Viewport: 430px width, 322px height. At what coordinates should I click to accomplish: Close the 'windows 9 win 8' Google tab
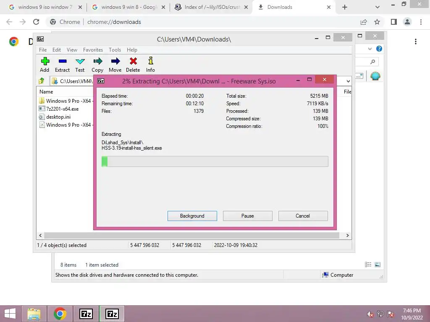coord(163,8)
